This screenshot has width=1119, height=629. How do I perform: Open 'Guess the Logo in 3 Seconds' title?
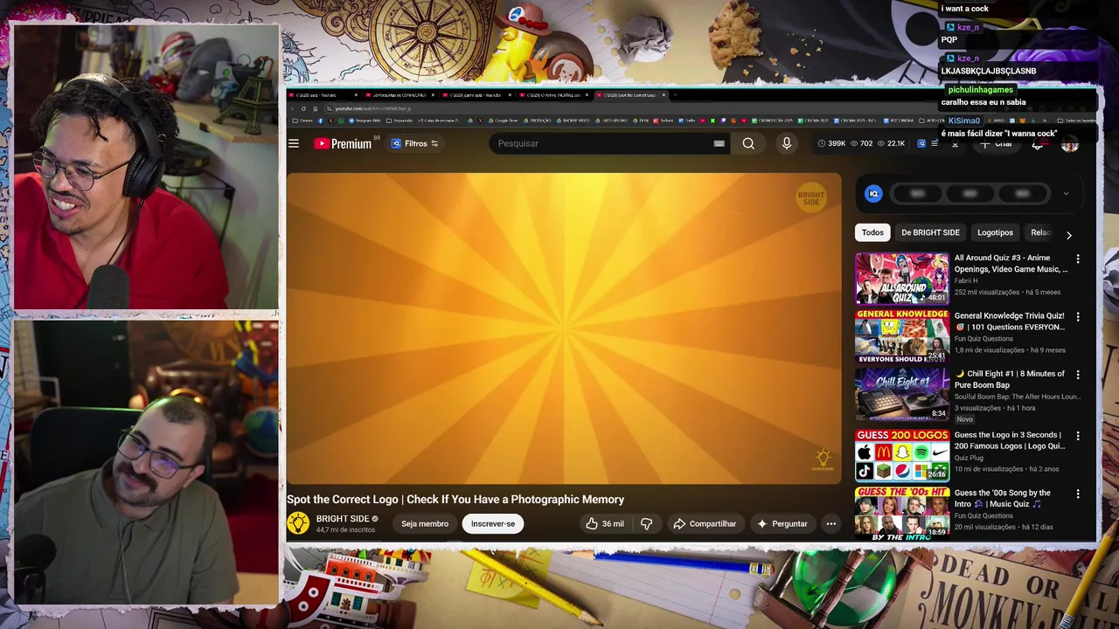[1010, 440]
